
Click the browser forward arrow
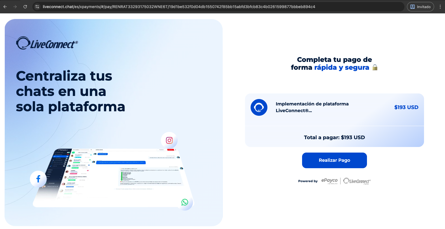[15, 7]
